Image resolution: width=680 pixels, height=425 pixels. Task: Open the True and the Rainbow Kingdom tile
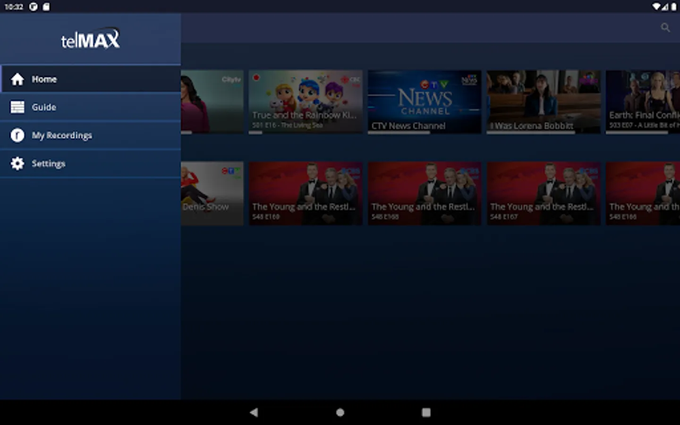306,102
